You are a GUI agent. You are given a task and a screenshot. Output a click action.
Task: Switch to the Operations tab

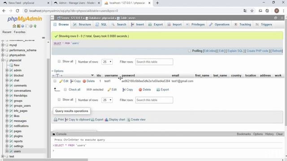(x=219, y=25)
